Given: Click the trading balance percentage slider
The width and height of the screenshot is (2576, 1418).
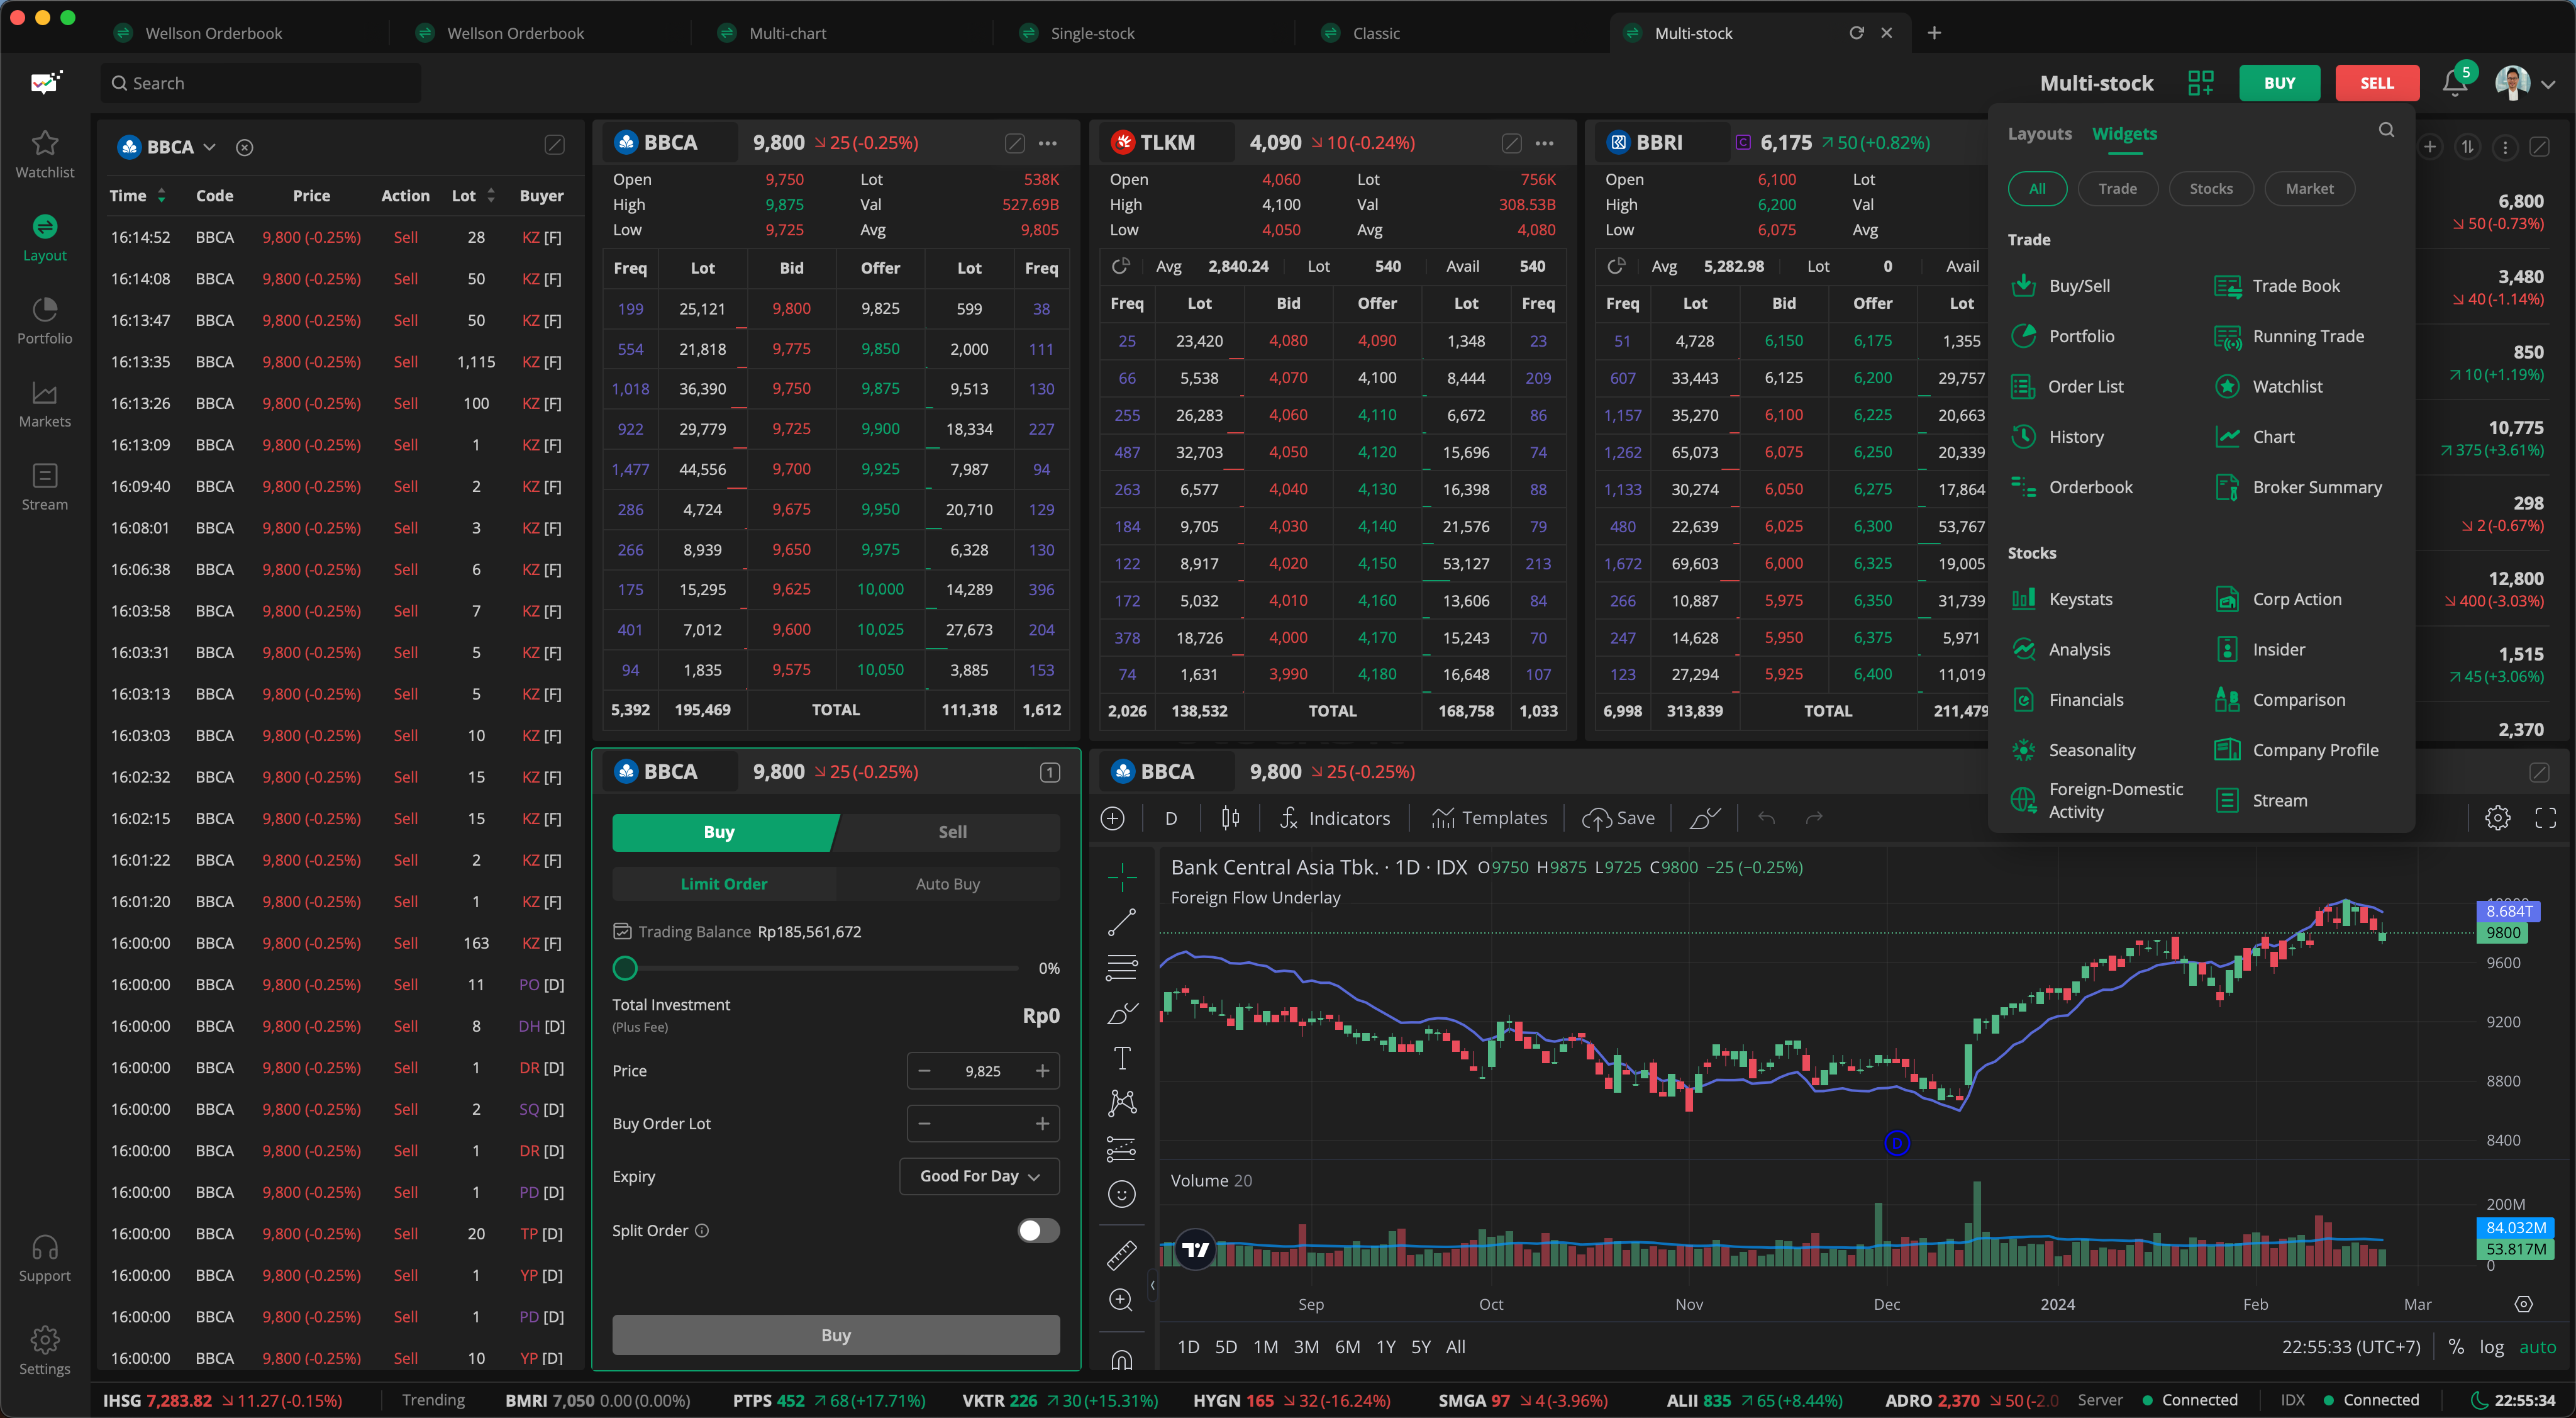Looking at the screenshot, I should (625, 968).
